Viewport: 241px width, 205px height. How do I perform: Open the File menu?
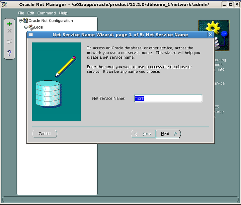click(x=21, y=13)
